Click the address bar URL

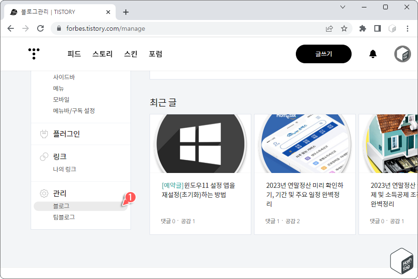tap(106, 28)
